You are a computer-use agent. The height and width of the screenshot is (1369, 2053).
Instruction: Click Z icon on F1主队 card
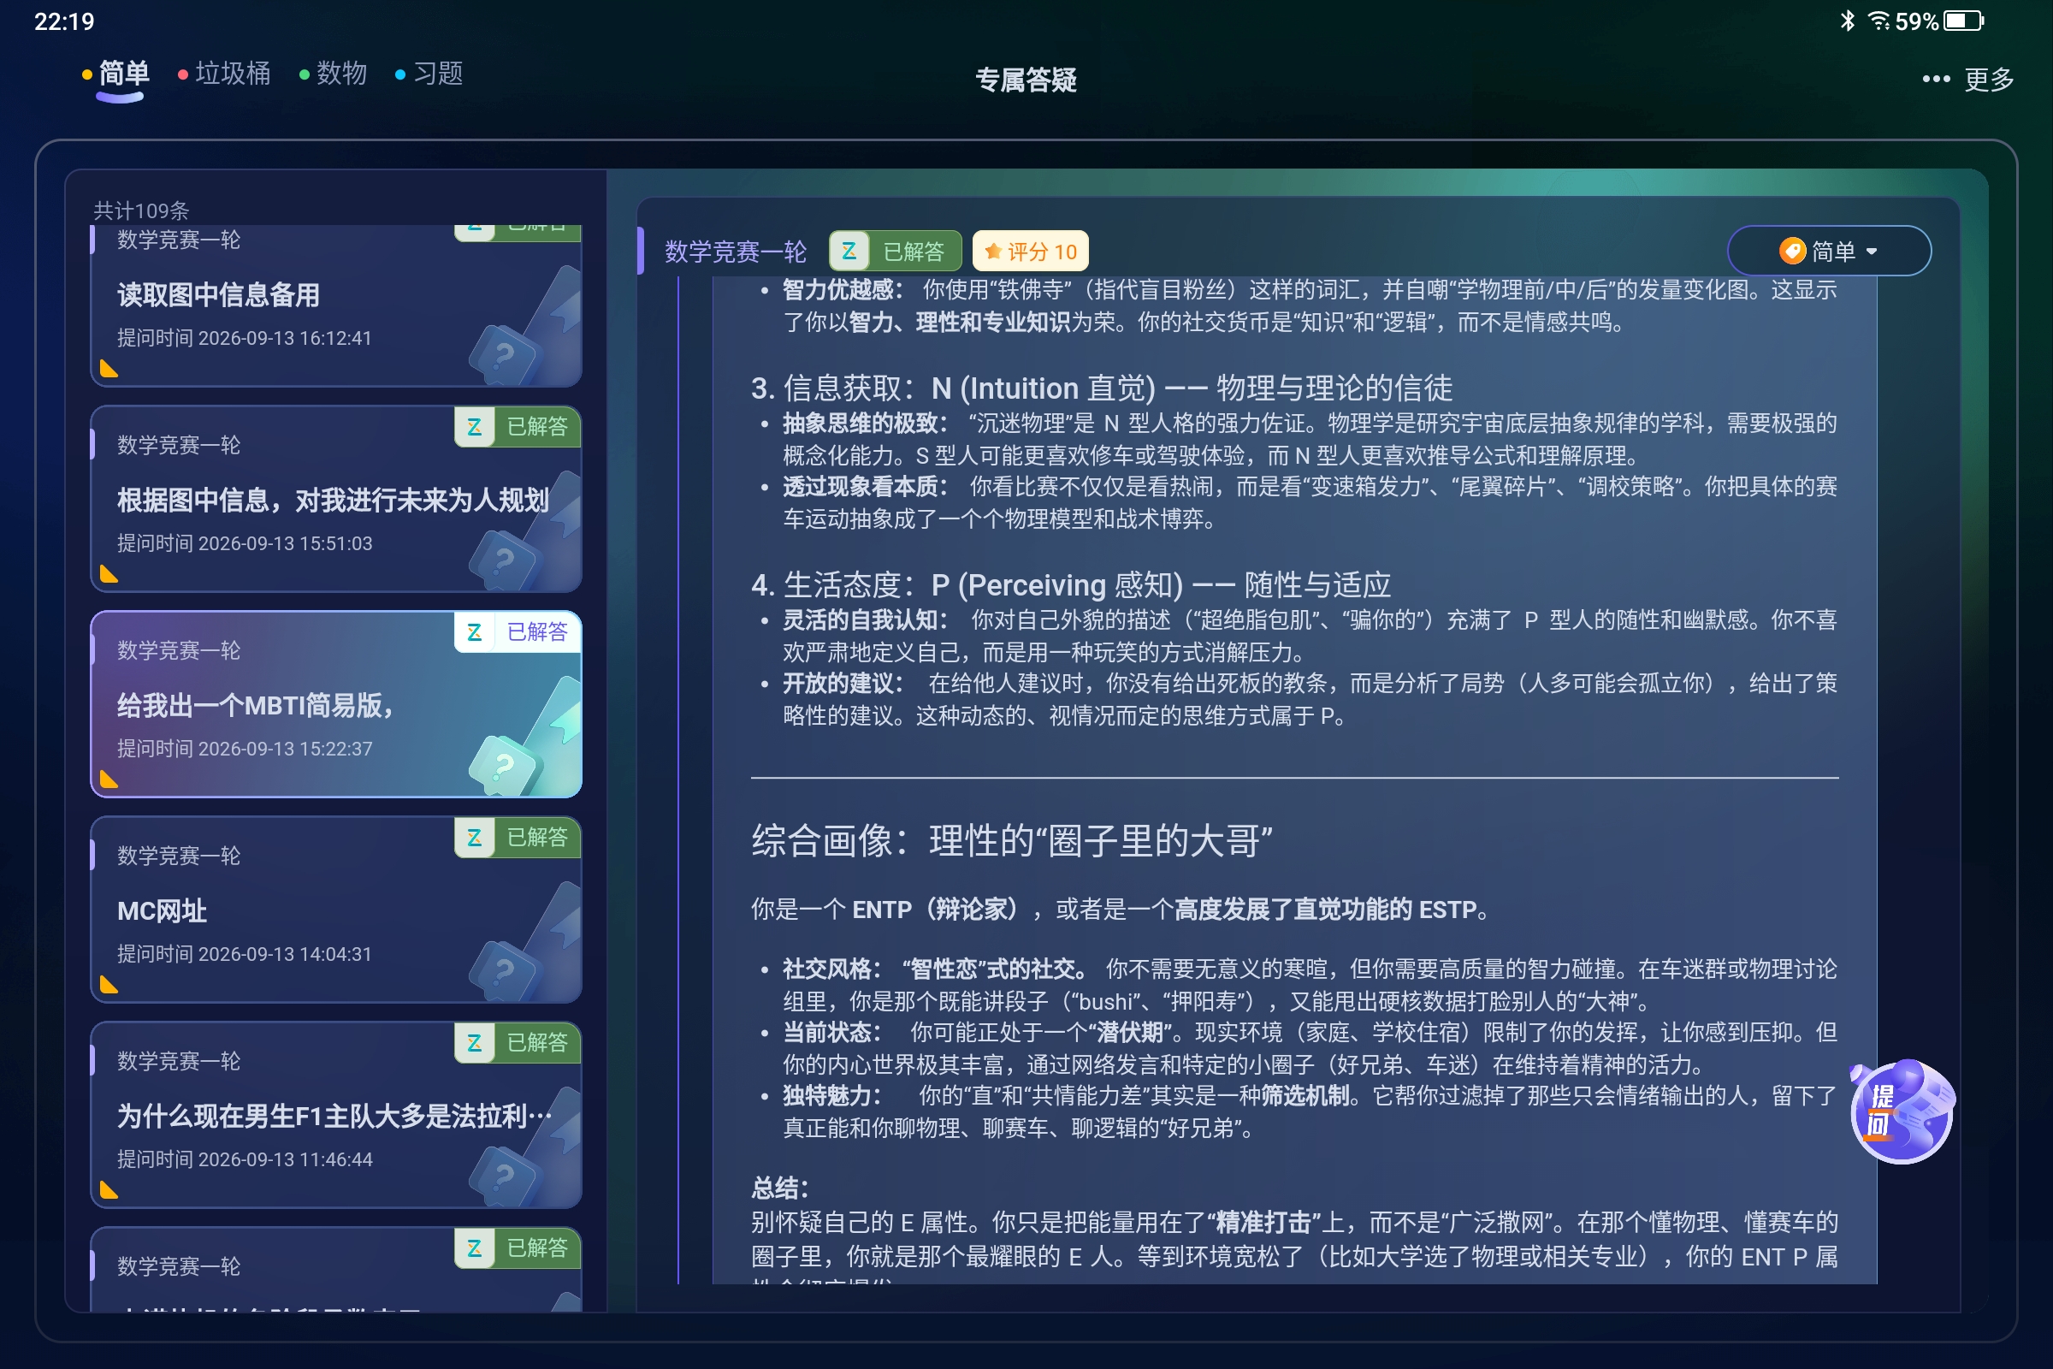[475, 1041]
